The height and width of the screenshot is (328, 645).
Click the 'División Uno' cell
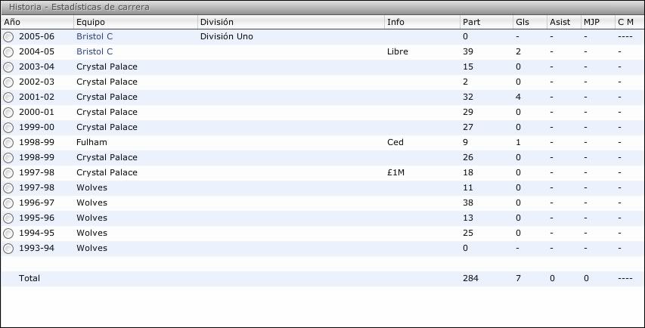click(x=227, y=36)
